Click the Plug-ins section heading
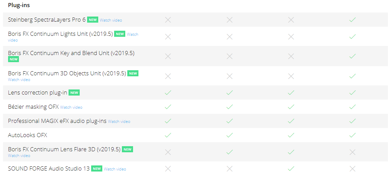The height and width of the screenshot is (184, 392). (19, 6)
